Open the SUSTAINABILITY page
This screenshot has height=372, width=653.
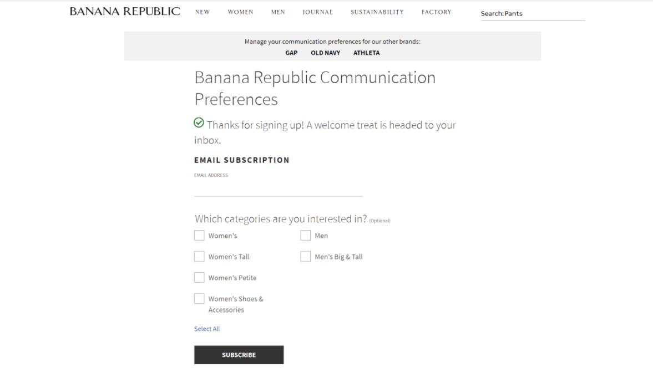click(x=377, y=12)
